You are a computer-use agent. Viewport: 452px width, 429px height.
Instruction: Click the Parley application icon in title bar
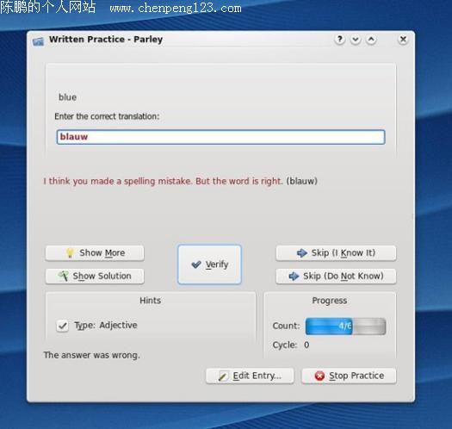[38, 41]
